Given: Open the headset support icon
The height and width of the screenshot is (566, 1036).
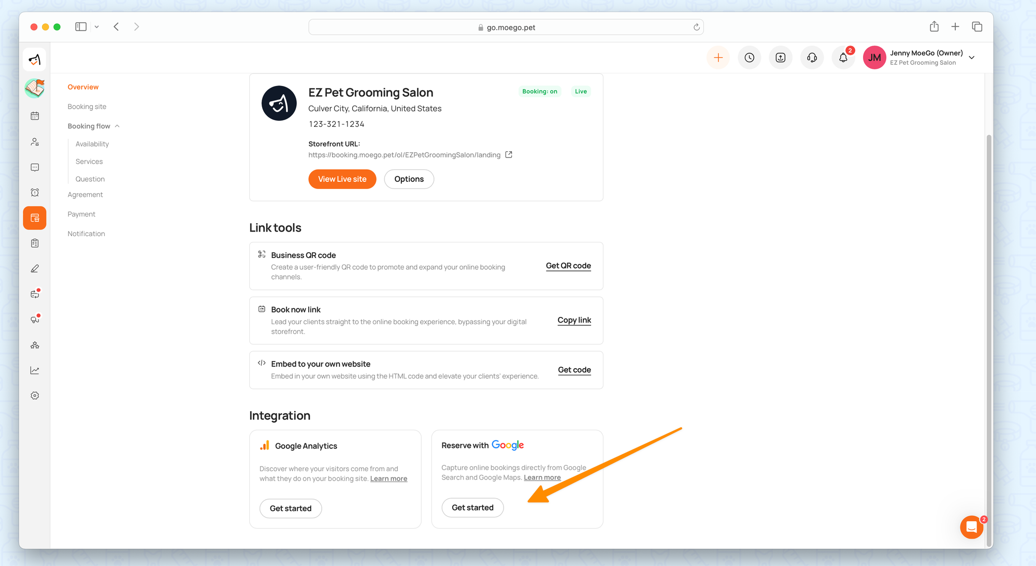Looking at the screenshot, I should pyautogui.click(x=812, y=57).
